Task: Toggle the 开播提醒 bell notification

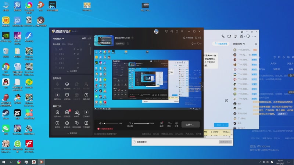Action: point(188,38)
